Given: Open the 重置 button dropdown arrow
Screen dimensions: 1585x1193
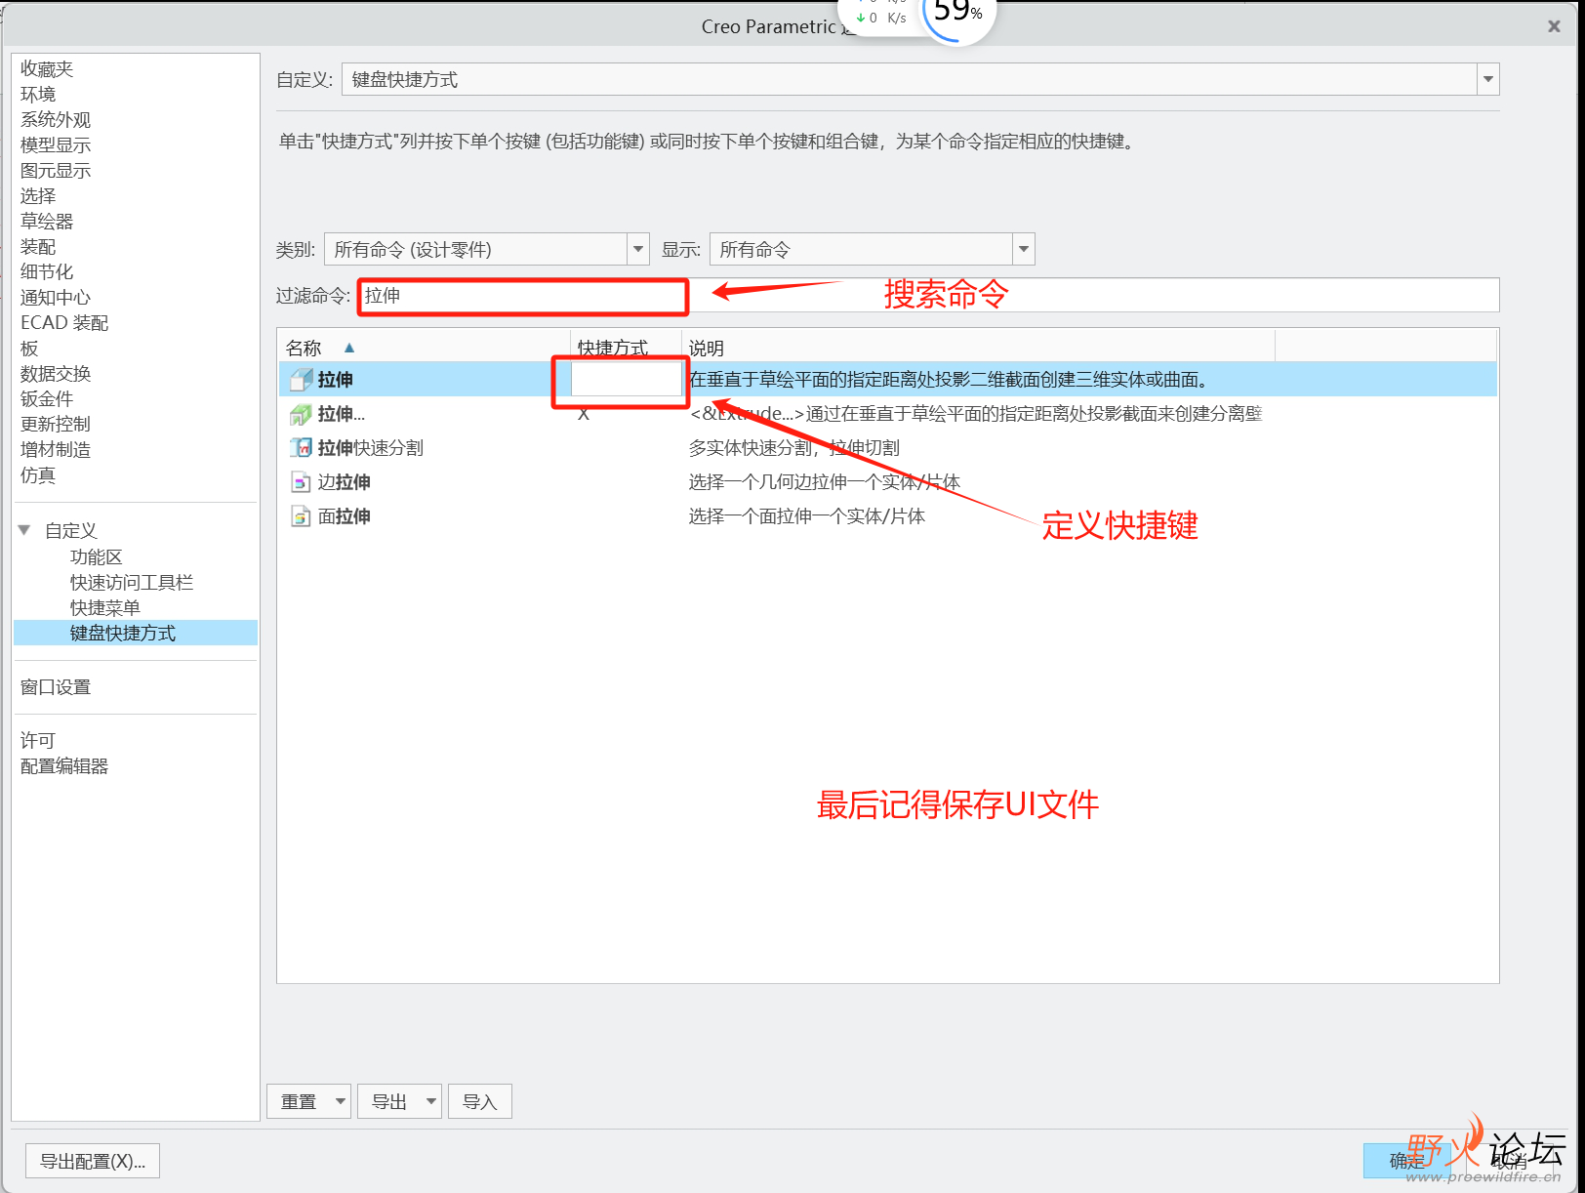Looking at the screenshot, I should [x=340, y=1101].
